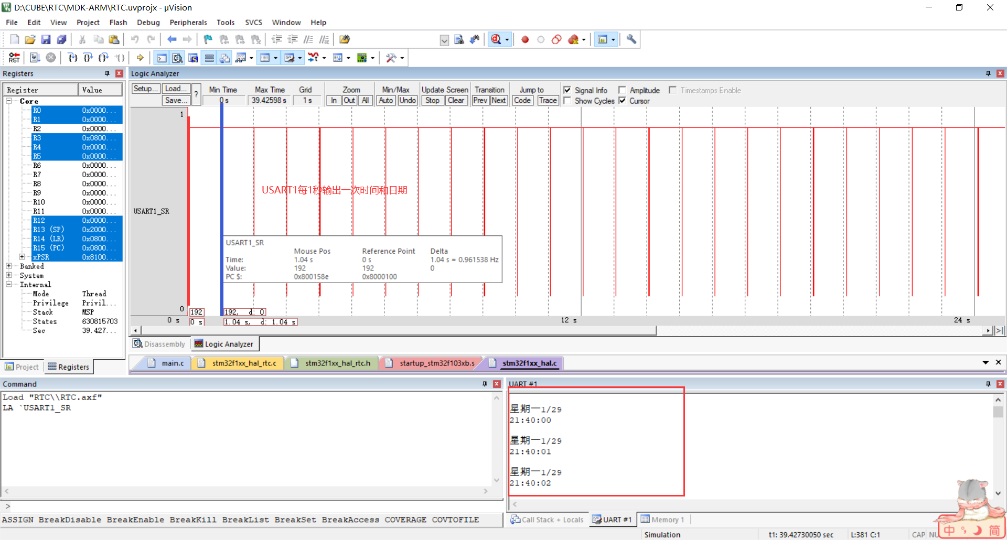Switch to the Project panel tab
Image resolution: width=1007 pixels, height=540 pixels.
click(x=22, y=367)
